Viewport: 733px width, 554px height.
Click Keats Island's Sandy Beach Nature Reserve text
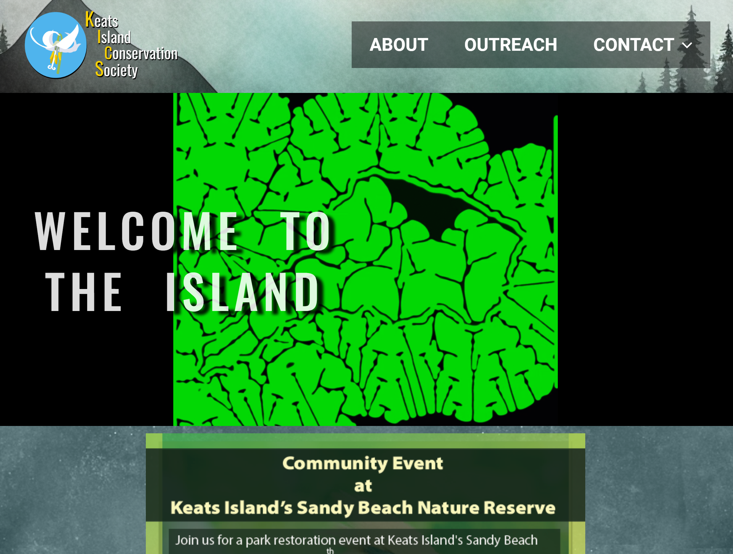click(x=363, y=508)
